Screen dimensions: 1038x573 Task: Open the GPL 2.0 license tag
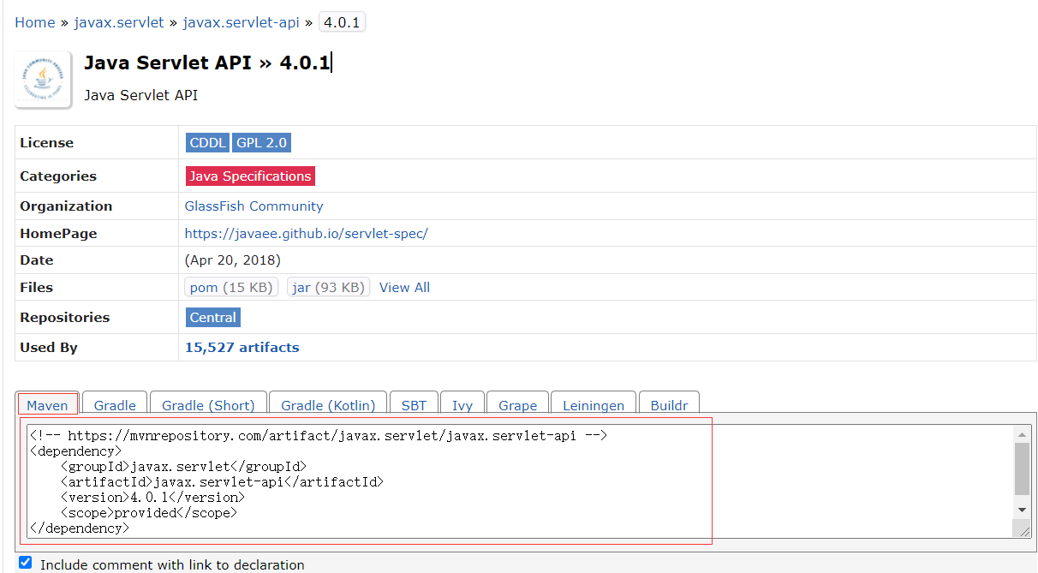[x=262, y=142]
